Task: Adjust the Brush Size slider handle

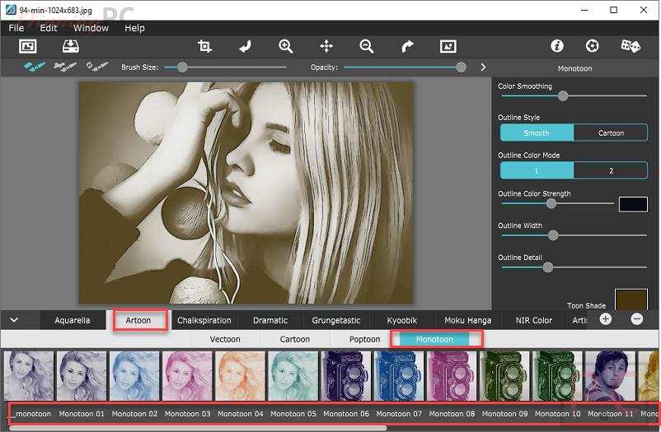Action: 182,67
